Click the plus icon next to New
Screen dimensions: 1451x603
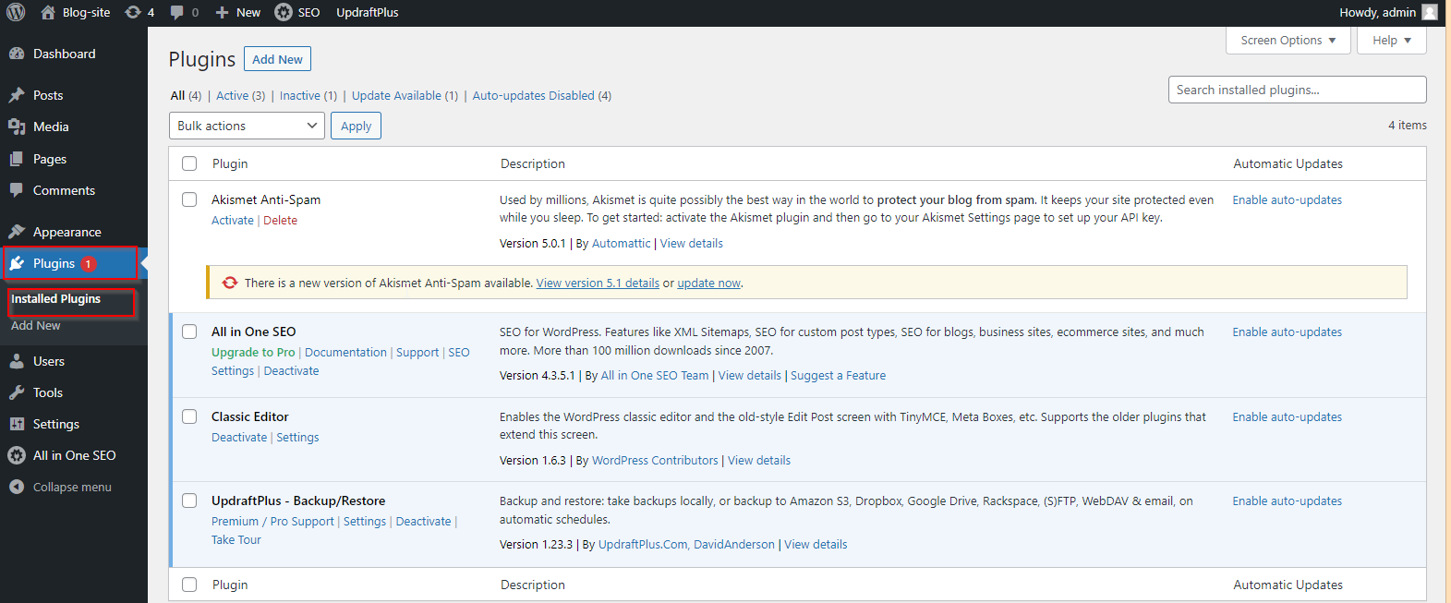pos(222,12)
